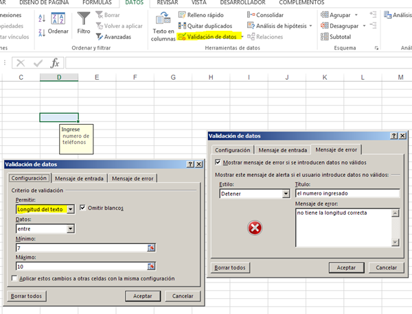The width and height of the screenshot is (412, 314).
Task: Select Configuración tab in left dialog
Action: pos(29,178)
